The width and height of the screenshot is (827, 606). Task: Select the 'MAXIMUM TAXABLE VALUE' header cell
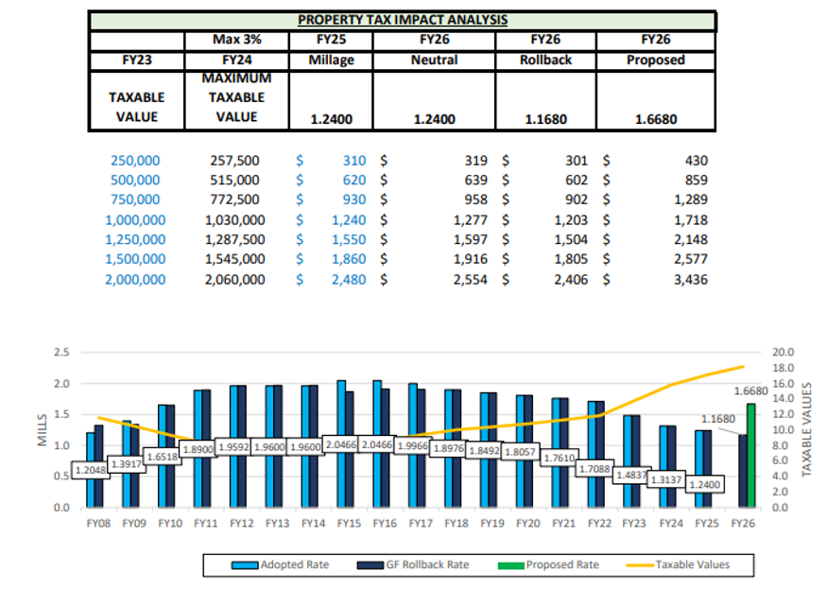tap(237, 98)
